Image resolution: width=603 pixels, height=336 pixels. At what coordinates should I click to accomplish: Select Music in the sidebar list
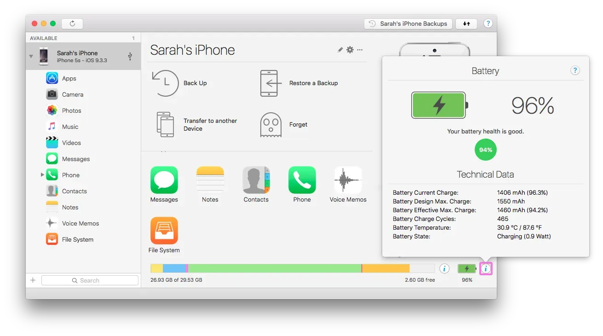pyautogui.click(x=70, y=127)
